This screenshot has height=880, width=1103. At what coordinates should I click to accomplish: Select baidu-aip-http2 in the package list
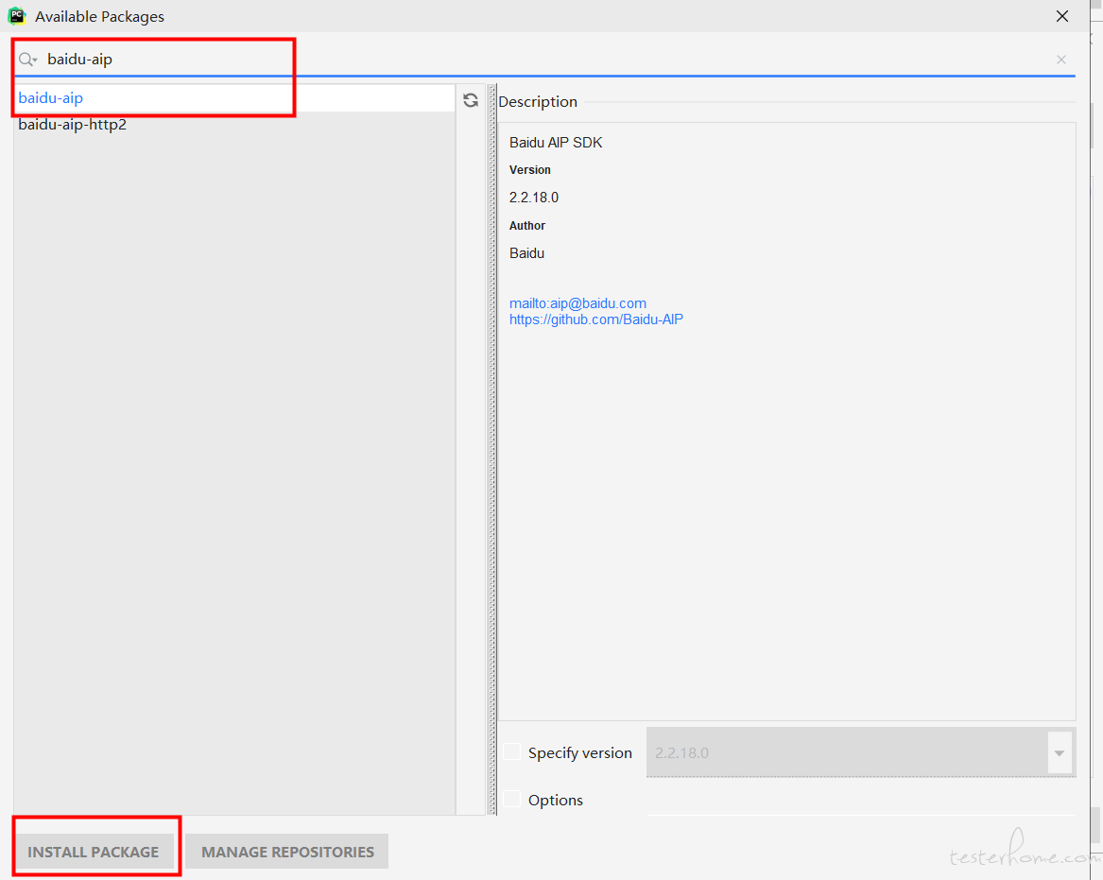click(x=234, y=125)
